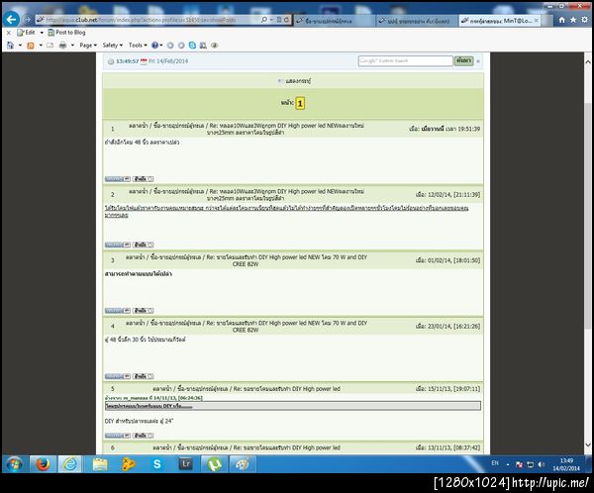The height and width of the screenshot is (493, 594).
Task: Open uTorrent from the taskbar
Action: pyautogui.click(x=215, y=464)
